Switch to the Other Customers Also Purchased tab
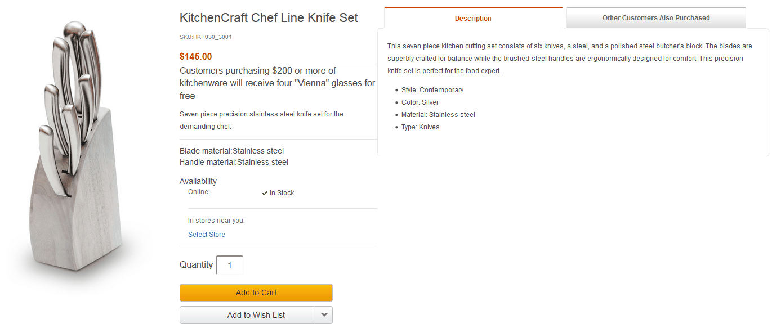 (655, 17)
